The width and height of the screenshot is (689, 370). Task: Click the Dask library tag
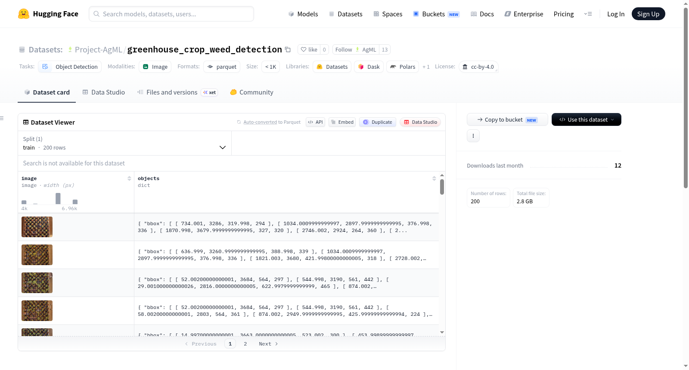click(369, 67)
